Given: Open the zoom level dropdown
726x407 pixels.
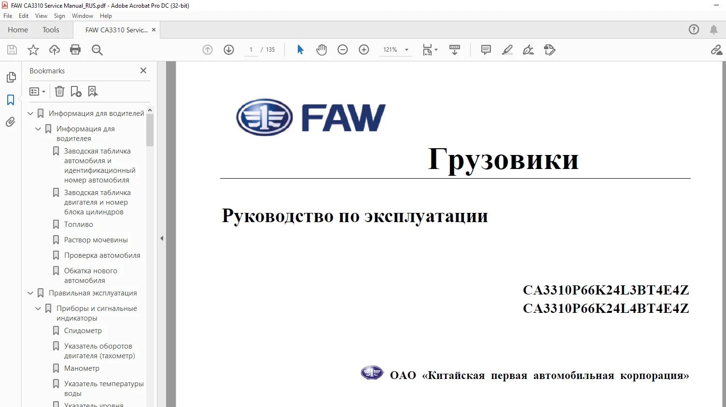Looking at the screenshot, I should (406, 50).
